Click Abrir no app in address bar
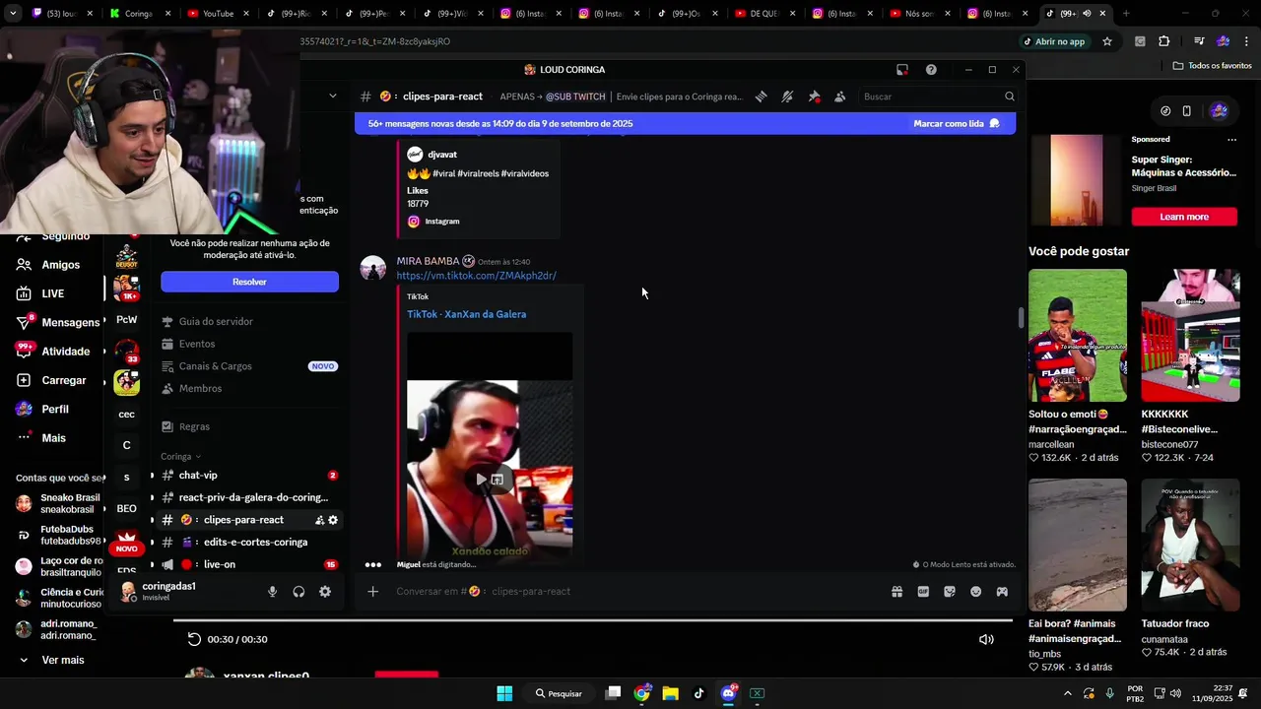Image resolution: width=1261 pixels, height=709 pixels. (1054, 41)
